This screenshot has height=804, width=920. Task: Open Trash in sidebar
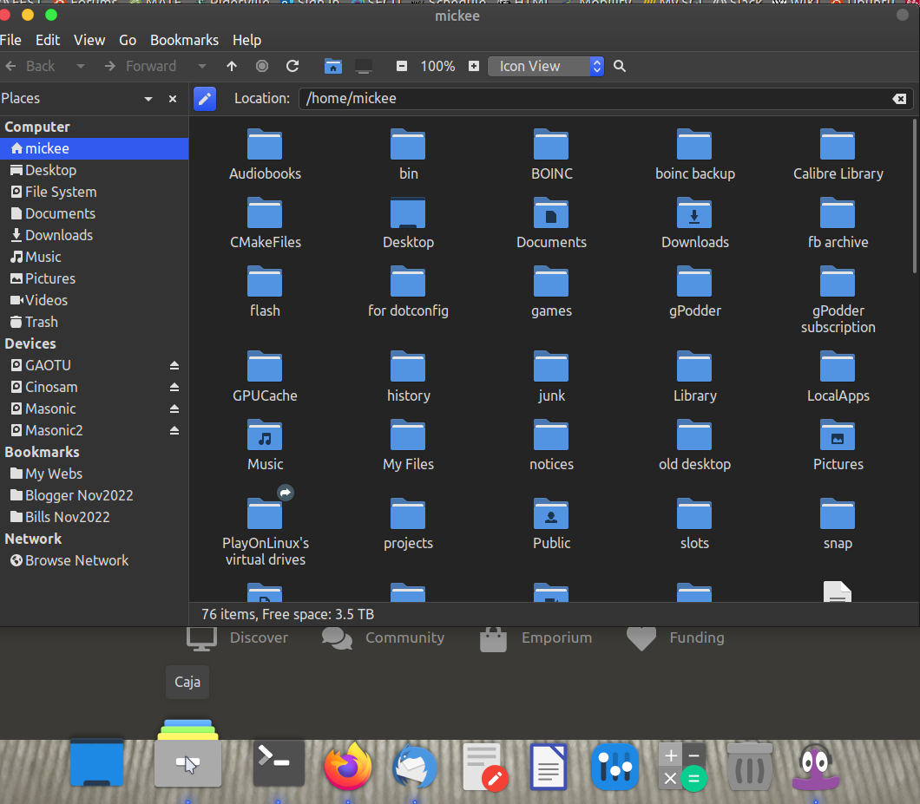pos(94,322)
